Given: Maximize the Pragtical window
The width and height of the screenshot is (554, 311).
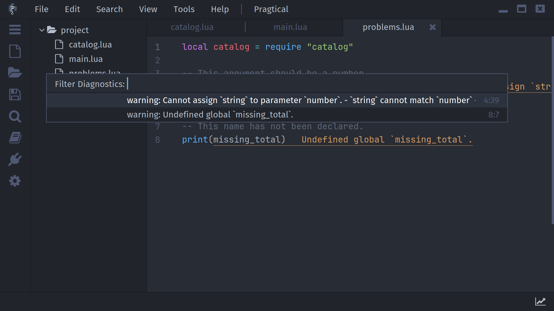Looking at the screenshot, I should point(521,9).
